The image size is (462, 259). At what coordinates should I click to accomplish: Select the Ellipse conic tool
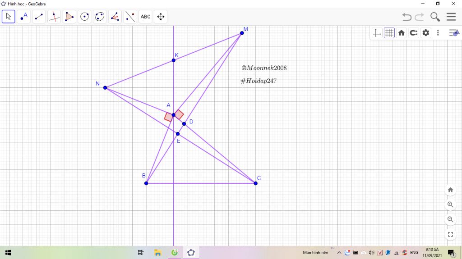pos(100,17)
